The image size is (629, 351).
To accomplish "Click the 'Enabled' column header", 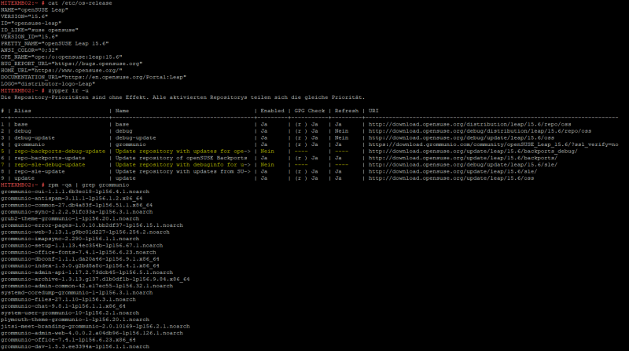I will [271, 111].
